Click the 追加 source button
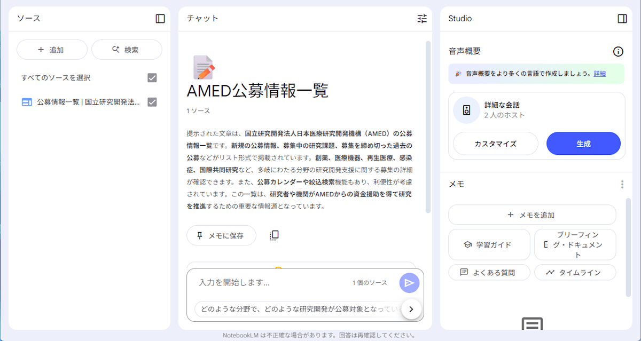641x341 pixels. click(52, 50)
